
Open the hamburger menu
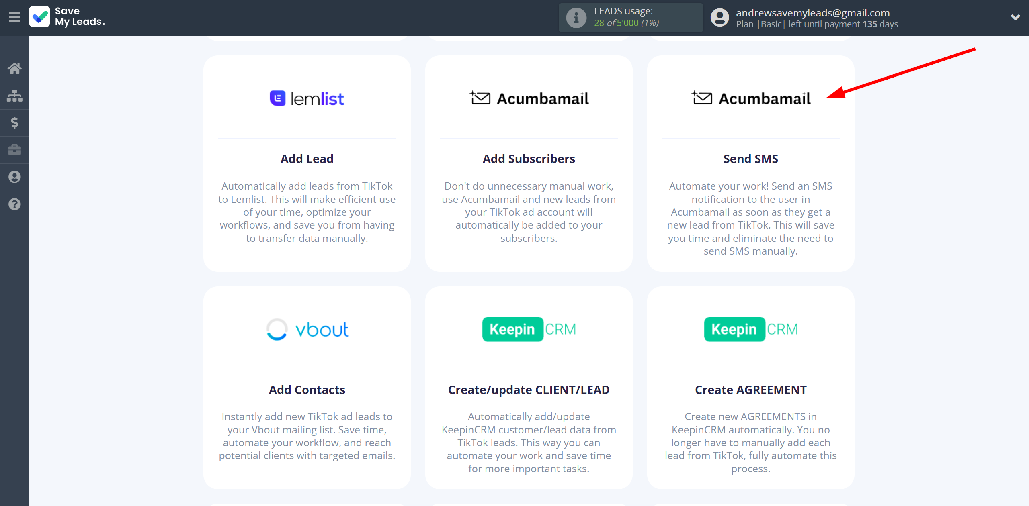(x=14, y=17)
